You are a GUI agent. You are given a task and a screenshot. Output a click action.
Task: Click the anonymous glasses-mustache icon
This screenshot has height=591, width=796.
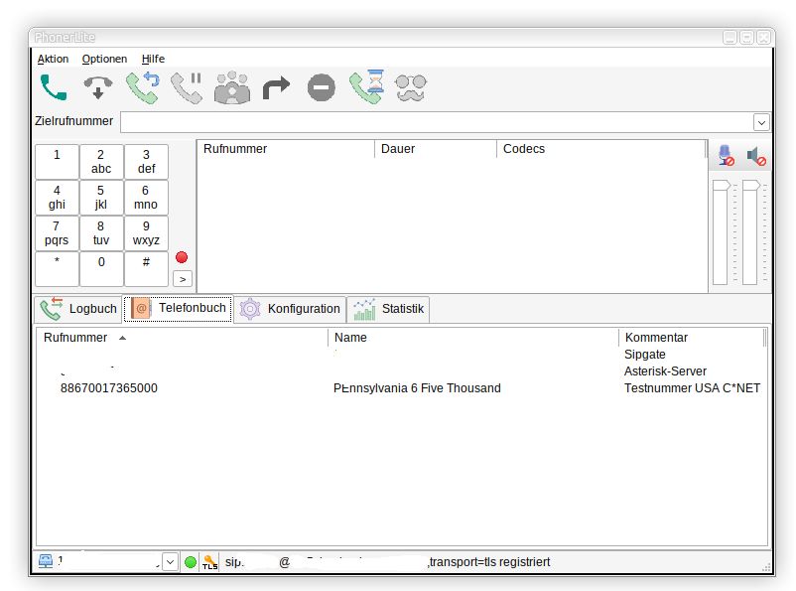coord(411,87)
